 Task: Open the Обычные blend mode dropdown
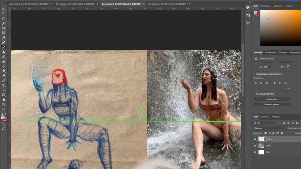pos(269,128)
